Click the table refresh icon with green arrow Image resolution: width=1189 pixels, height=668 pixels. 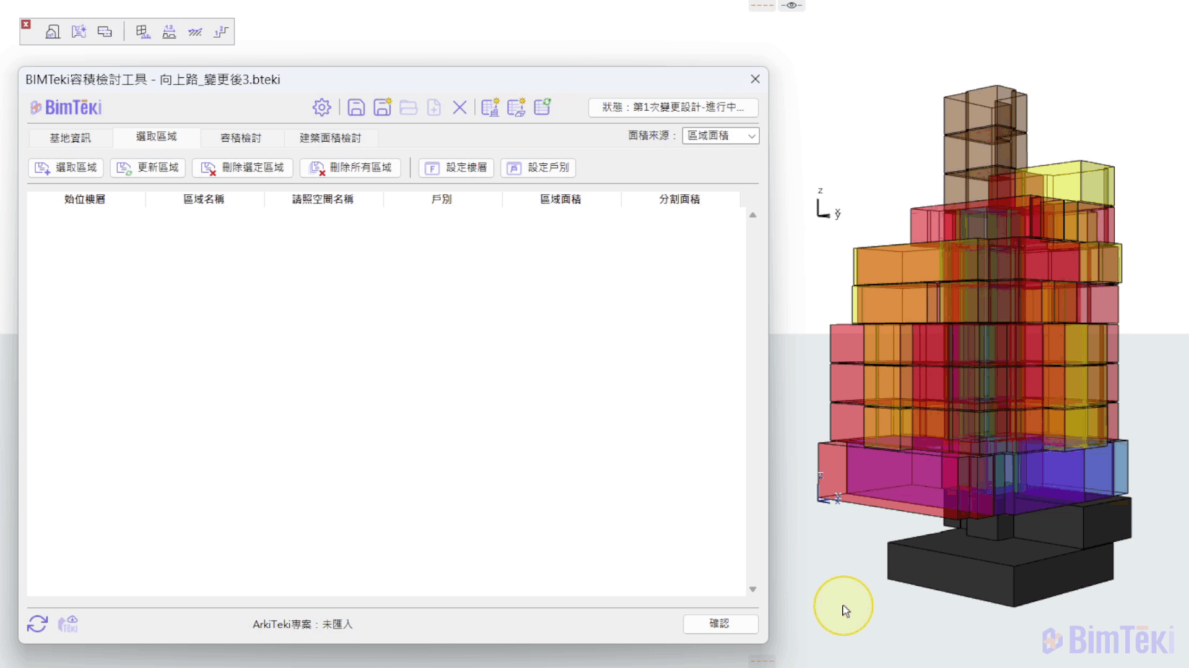coord(542,107)
